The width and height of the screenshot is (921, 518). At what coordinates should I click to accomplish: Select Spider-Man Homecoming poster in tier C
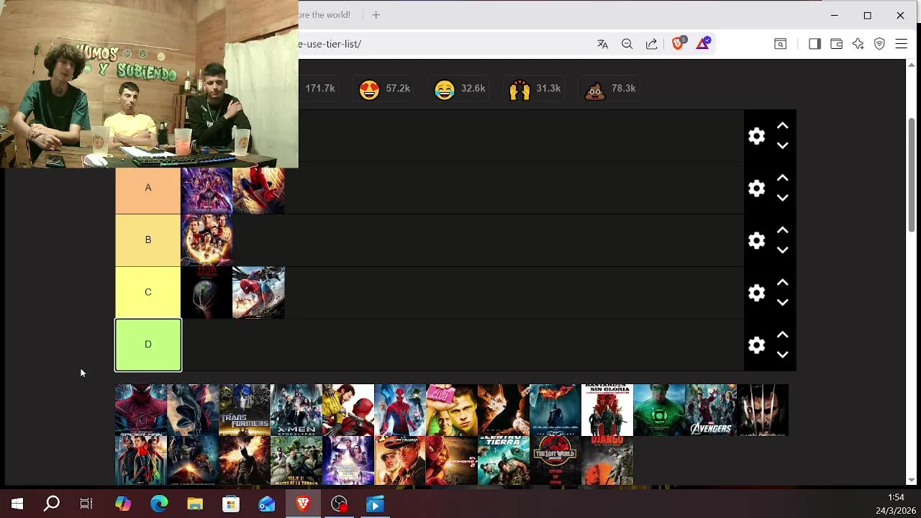pos(258,293)
